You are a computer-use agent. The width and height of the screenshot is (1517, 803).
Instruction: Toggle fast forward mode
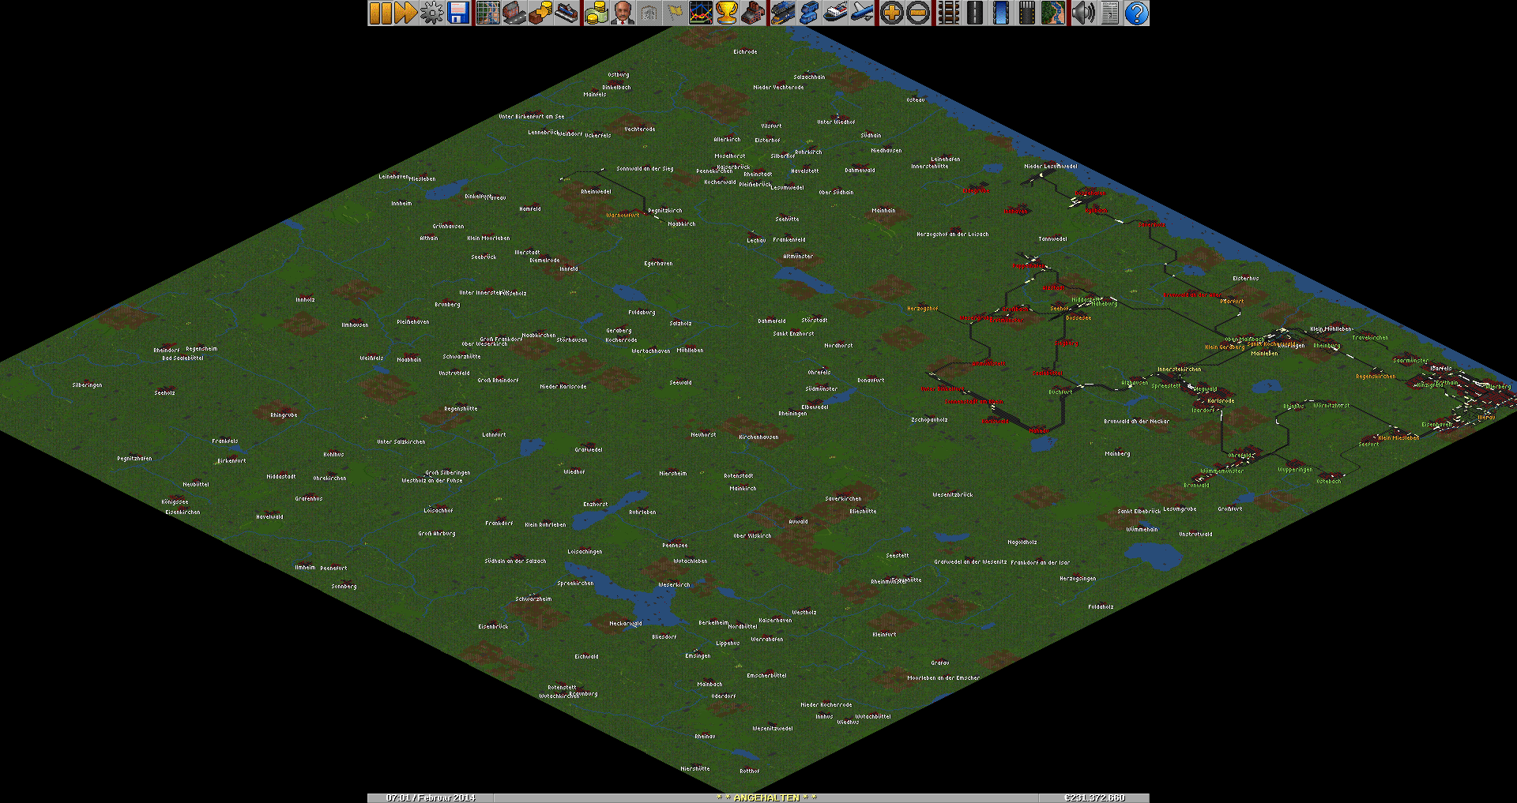pyautogui.click(x=406, y=13)
